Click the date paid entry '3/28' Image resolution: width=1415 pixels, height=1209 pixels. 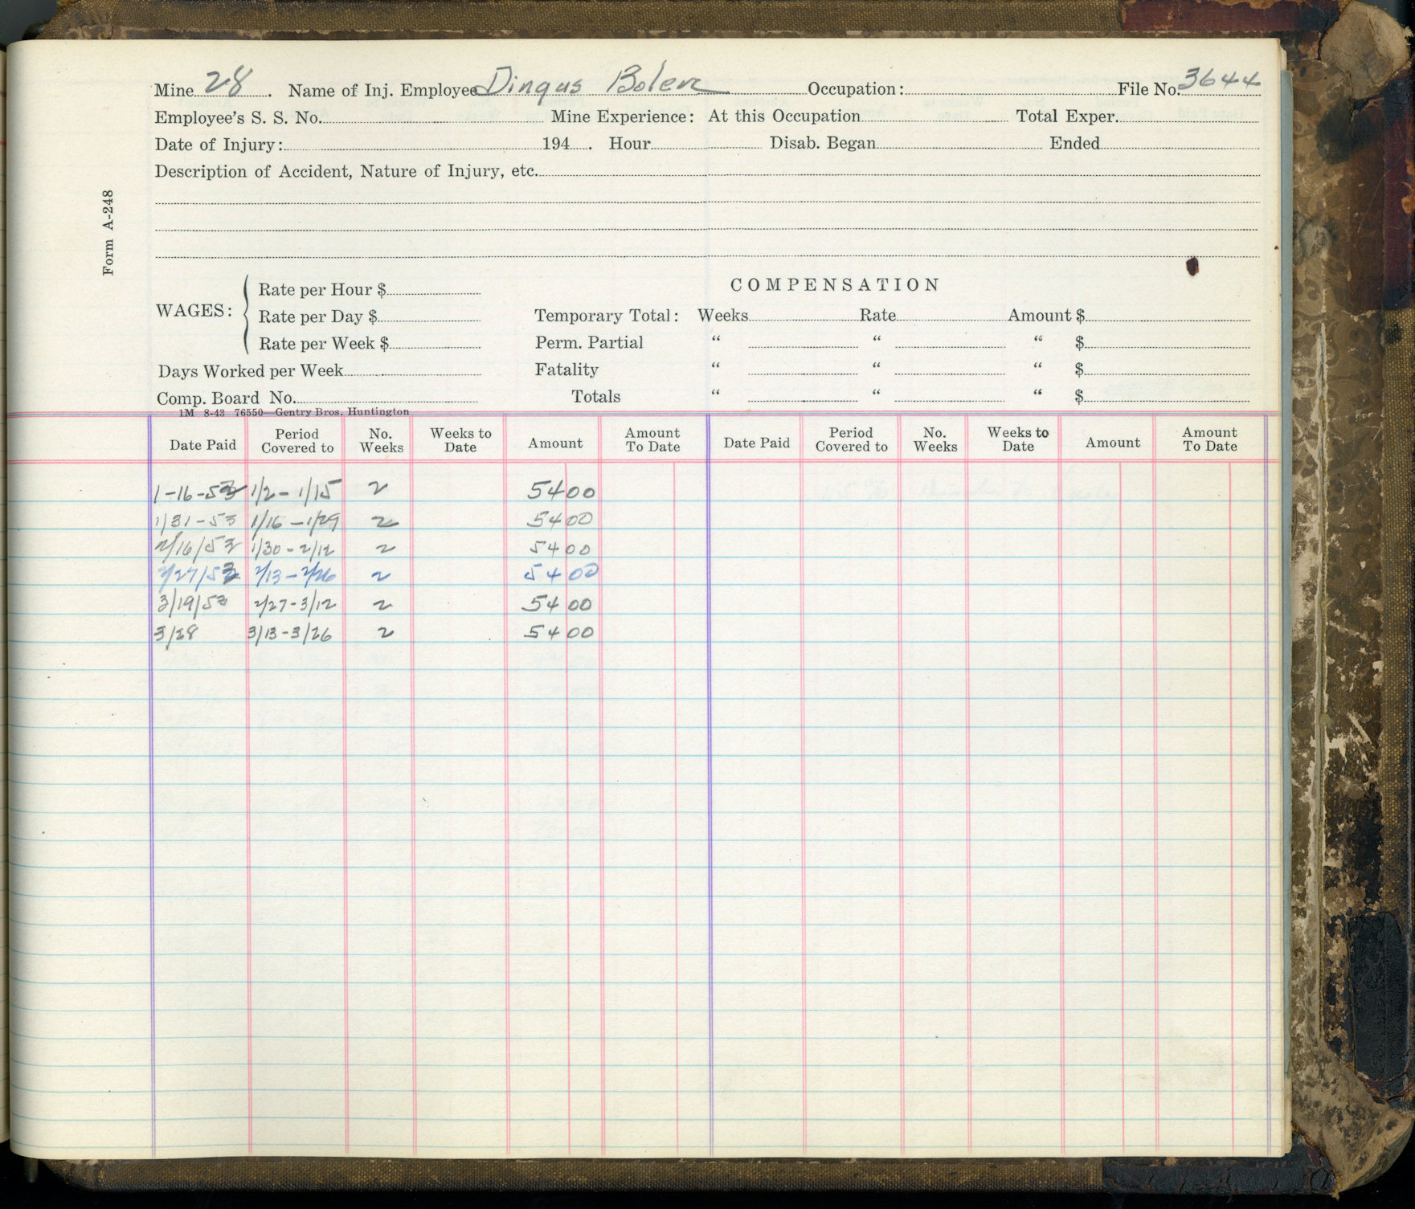176,634
